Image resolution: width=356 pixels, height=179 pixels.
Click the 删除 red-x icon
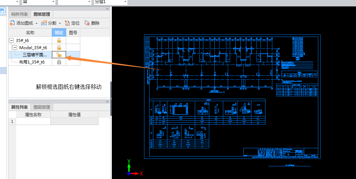pos(87,23)
